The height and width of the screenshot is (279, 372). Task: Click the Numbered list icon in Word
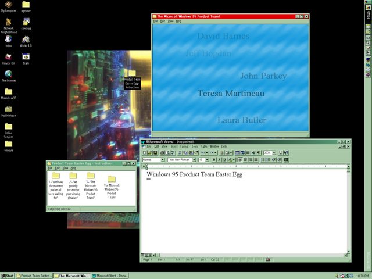click(x=263, y=160)
